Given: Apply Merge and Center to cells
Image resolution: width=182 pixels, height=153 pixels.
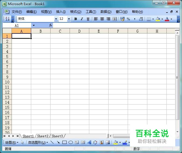Looking at the screenshot, I should tap(115, 19).
